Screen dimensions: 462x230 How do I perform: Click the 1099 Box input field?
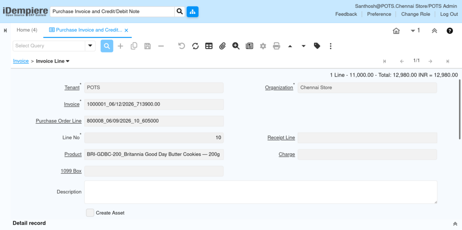pyautogui.click(x=154, y=171)
